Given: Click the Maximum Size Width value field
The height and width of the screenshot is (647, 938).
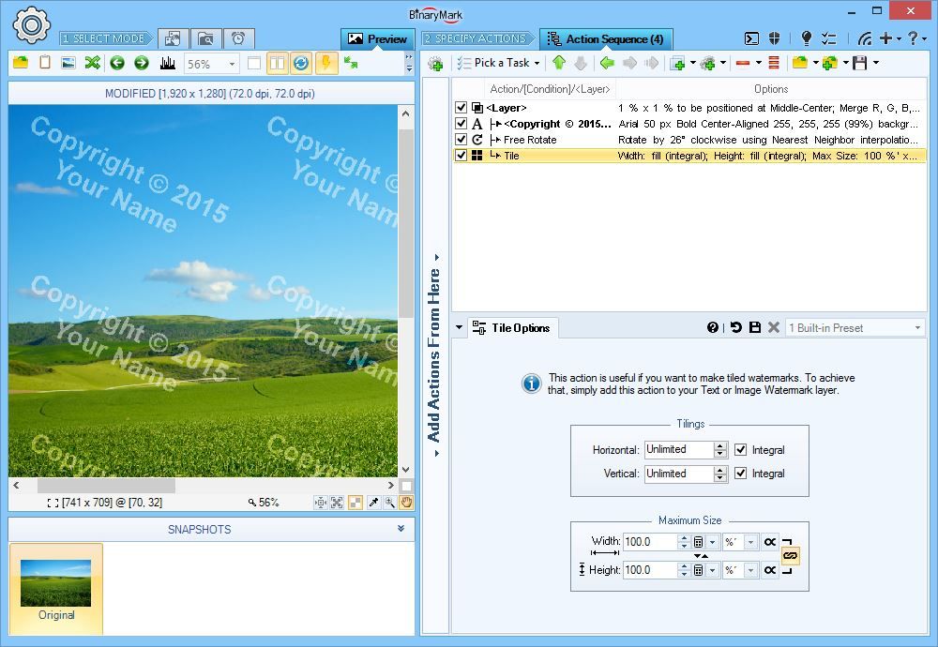Looking at the screenshot, I should (x=650, y=542).
